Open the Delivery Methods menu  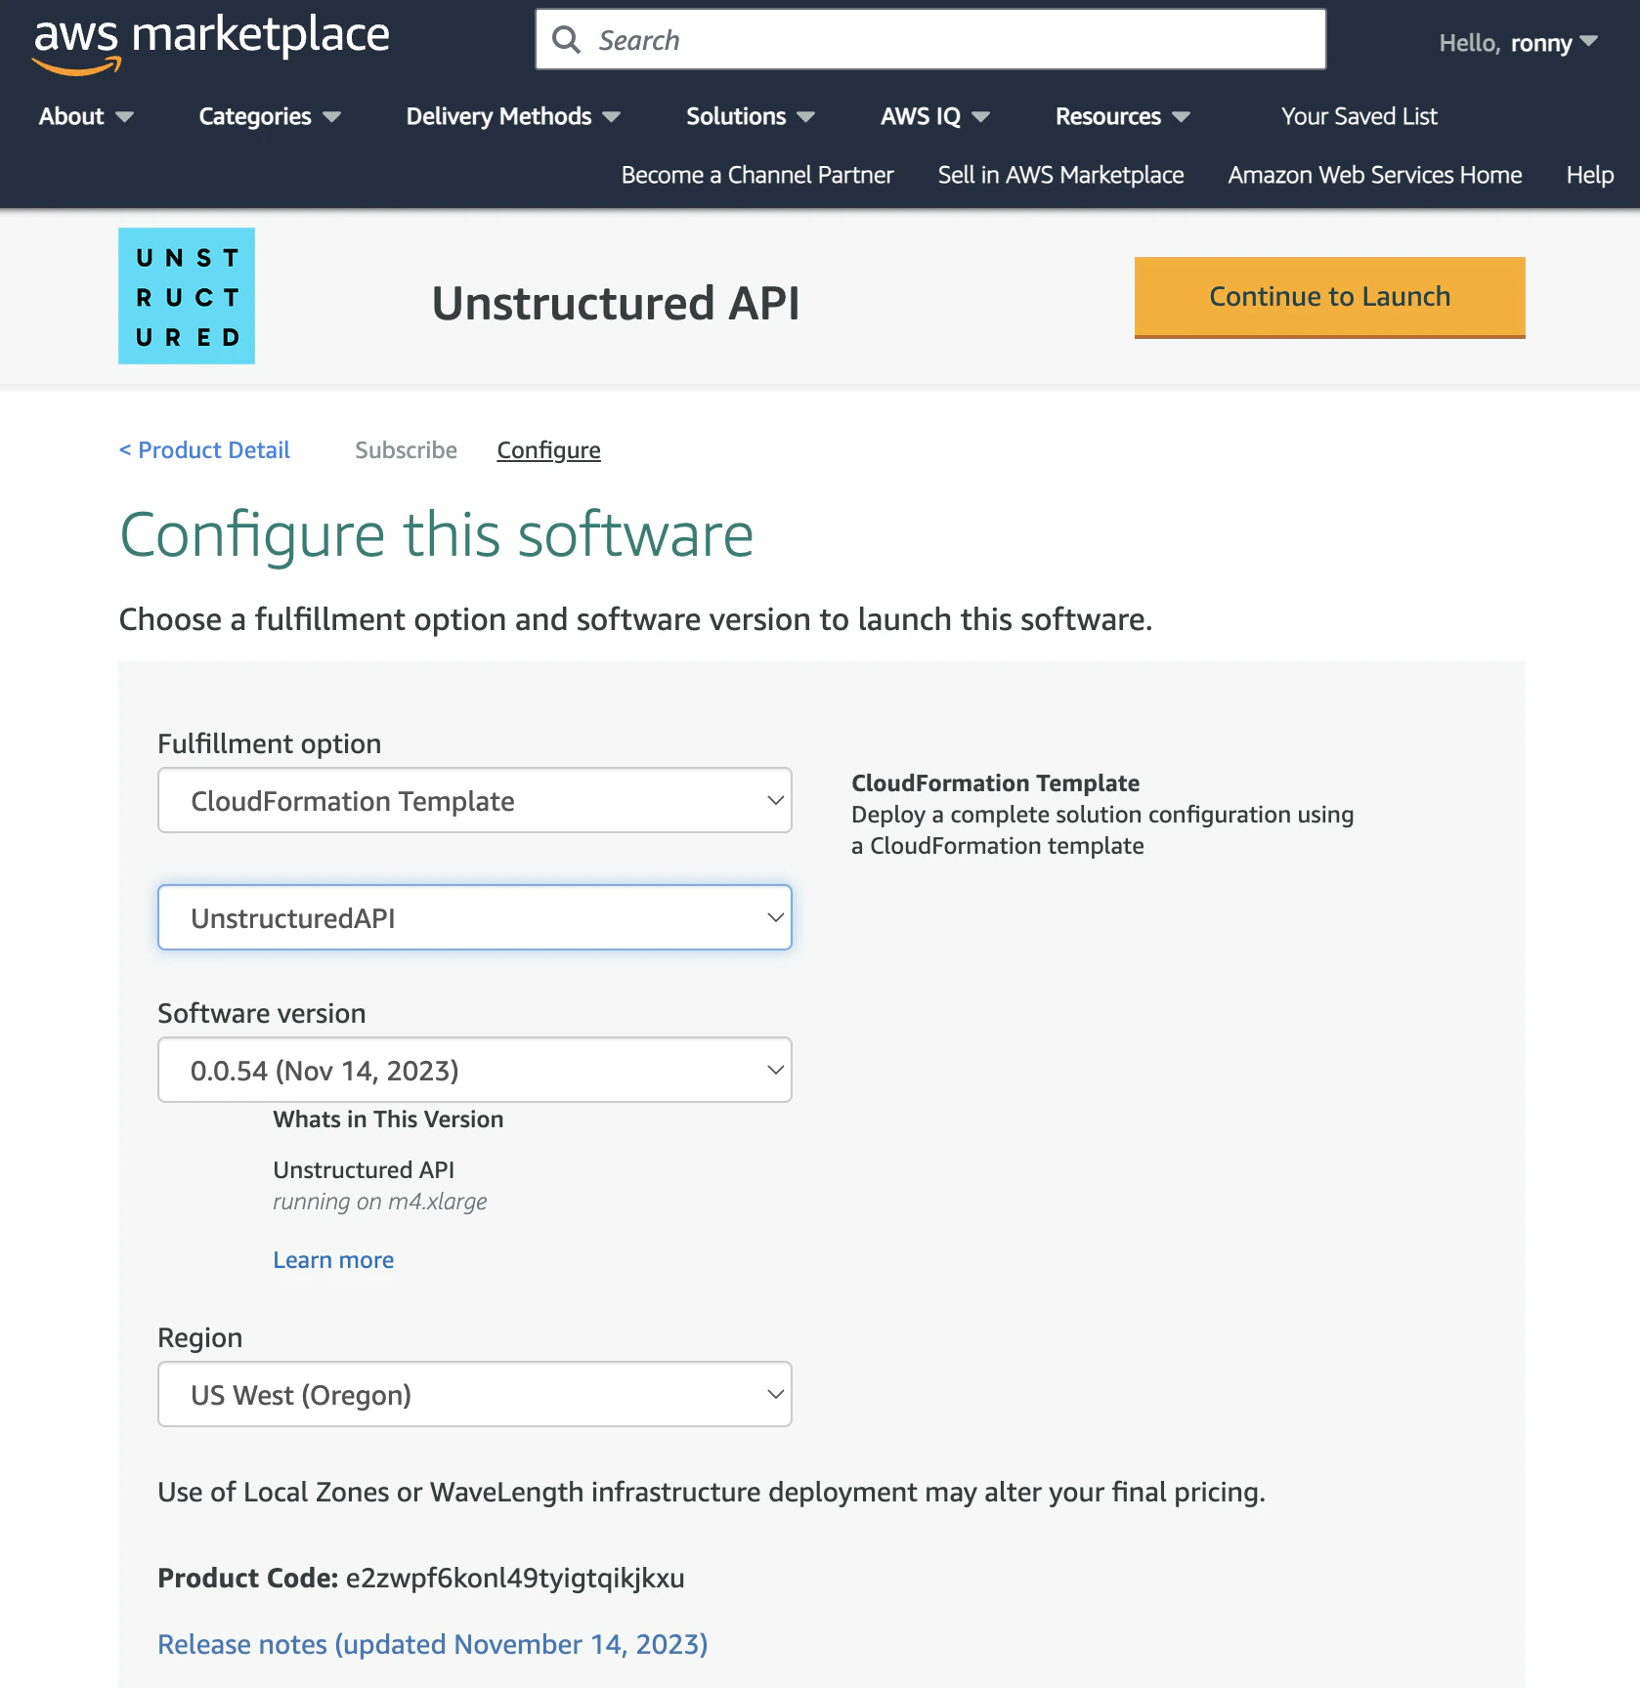[511, 116]
